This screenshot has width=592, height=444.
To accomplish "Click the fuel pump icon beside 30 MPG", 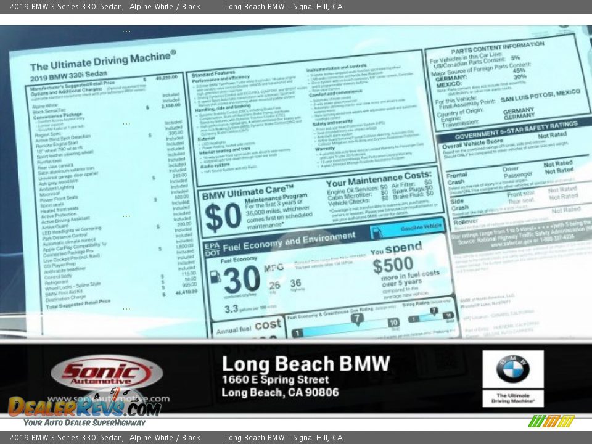I will 215,277.
